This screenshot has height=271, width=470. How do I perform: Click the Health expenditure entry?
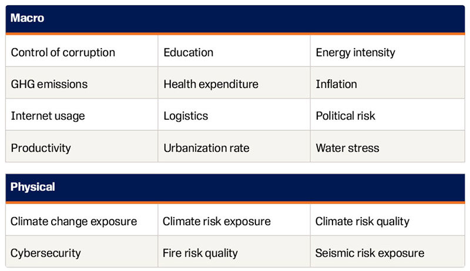(x=234, y=83)
